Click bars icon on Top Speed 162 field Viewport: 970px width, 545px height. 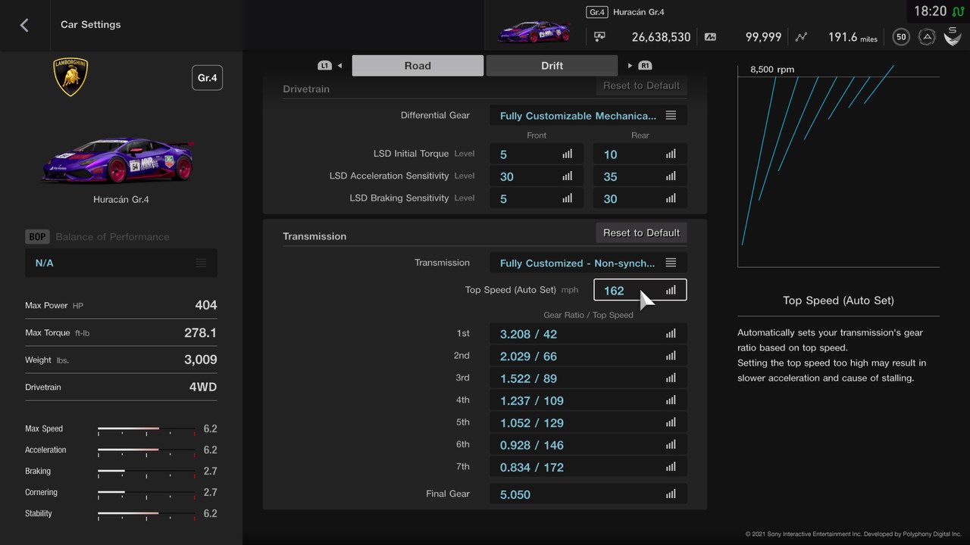pos(671,290)
